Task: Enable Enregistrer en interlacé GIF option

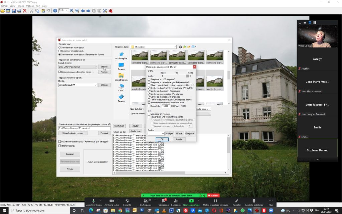Action: click(x=149, y=114)
